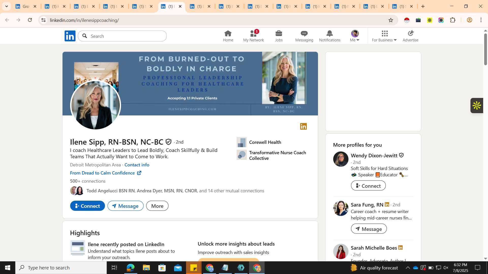Open Air quality forecast widget

[x=374, y=268]
